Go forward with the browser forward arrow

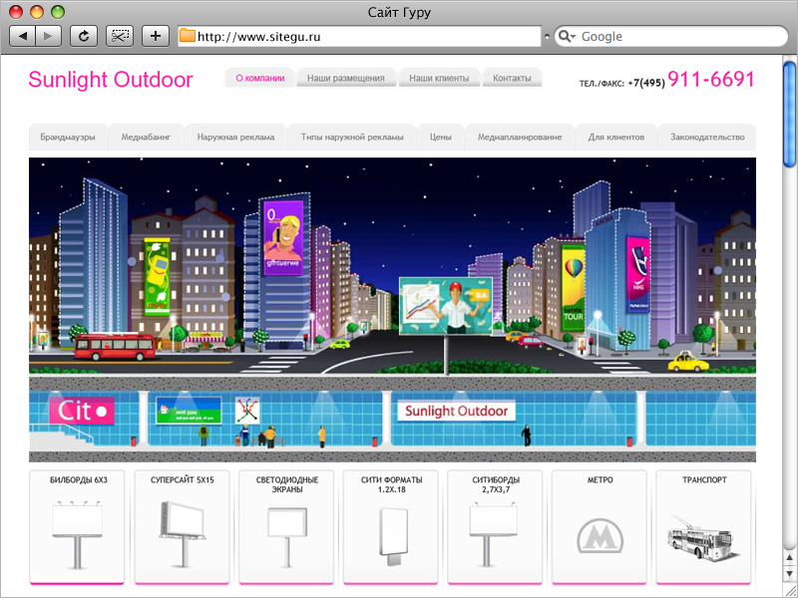pyautogui.click(x=48, y=36)
